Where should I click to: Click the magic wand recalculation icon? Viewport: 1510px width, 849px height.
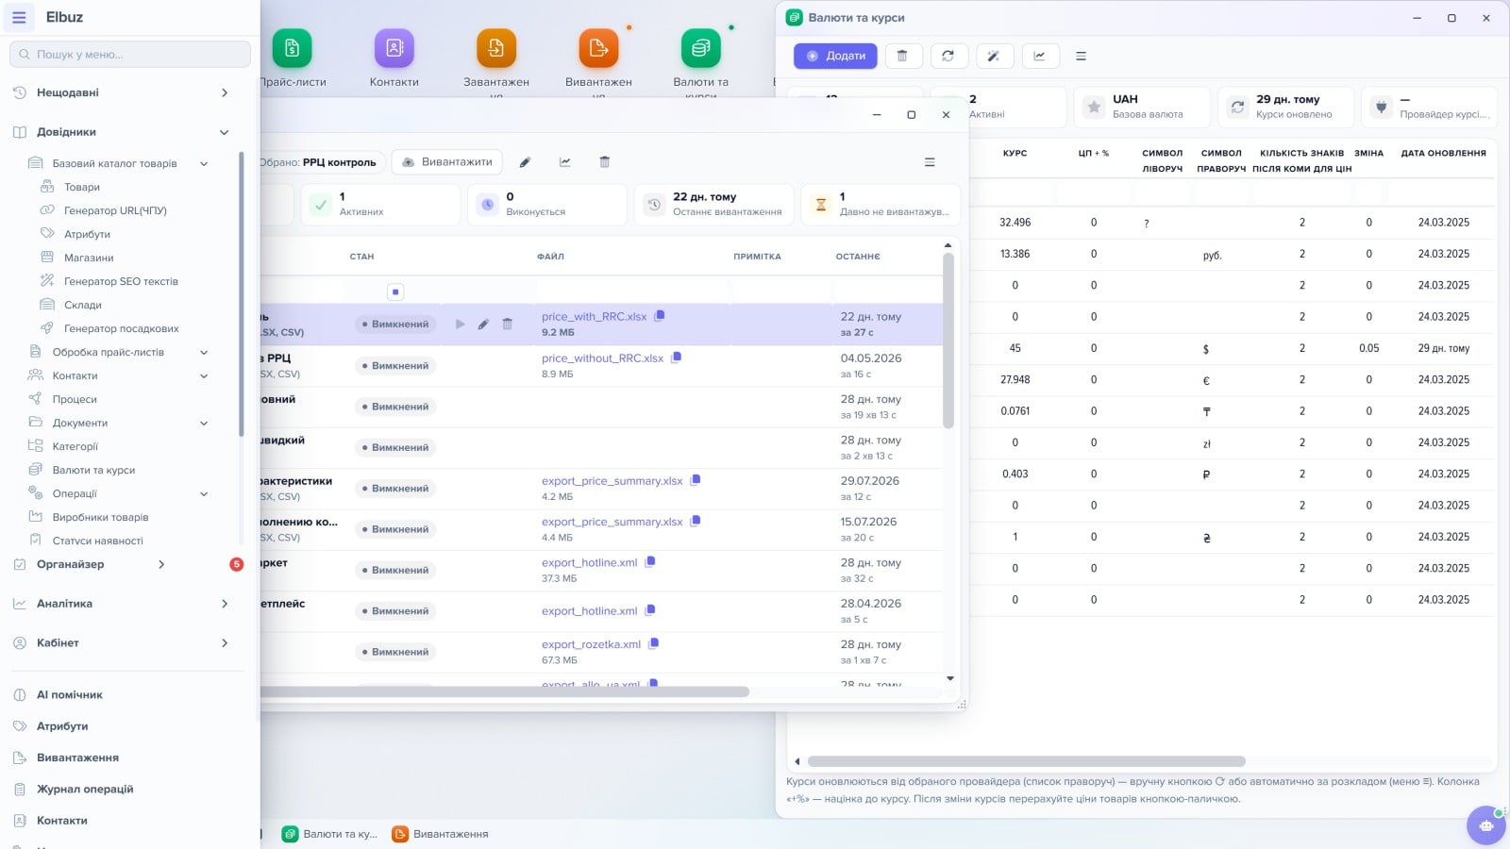pyautogui.click(x=994, y=56)
